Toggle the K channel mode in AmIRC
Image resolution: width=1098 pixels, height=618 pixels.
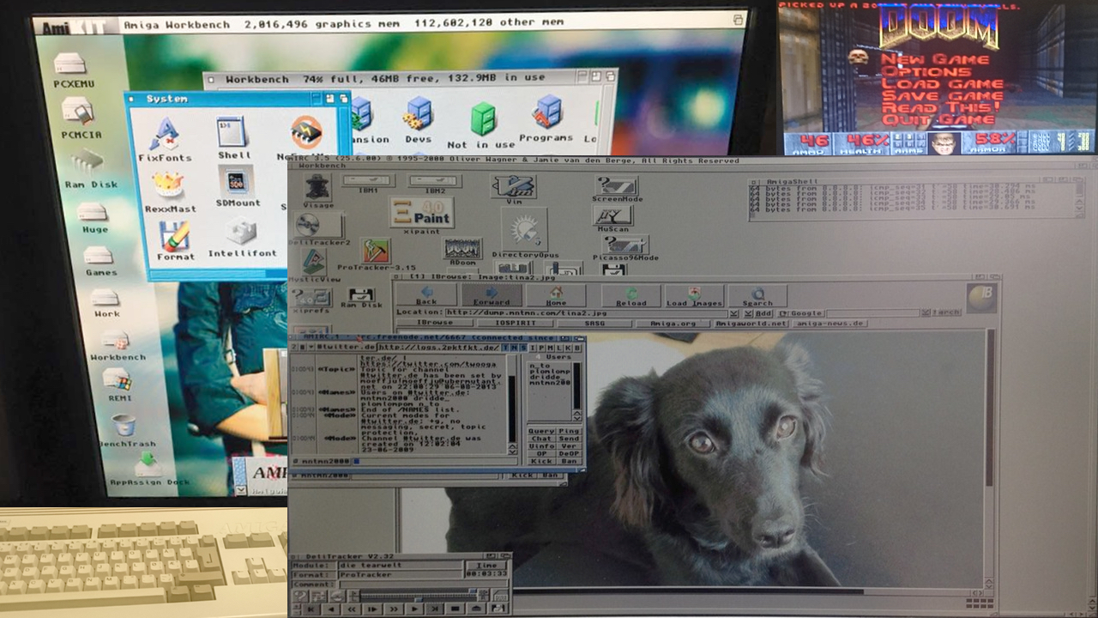pos(568,348)
